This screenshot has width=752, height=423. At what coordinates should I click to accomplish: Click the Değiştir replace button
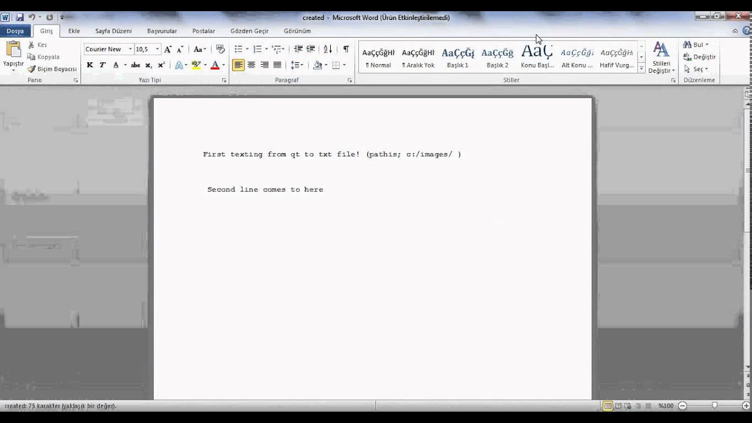coord(700,57)
